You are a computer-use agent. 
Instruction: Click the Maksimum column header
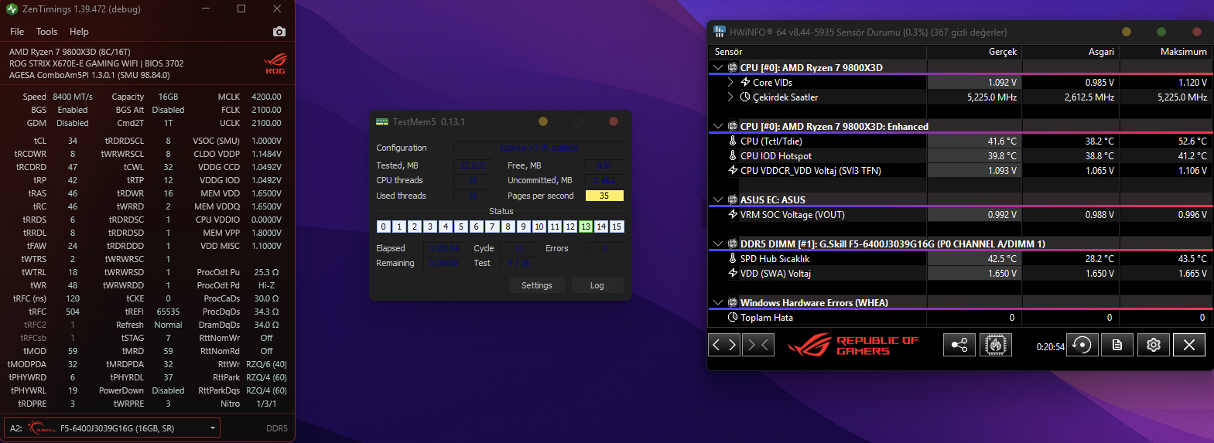click(1165, 52)
